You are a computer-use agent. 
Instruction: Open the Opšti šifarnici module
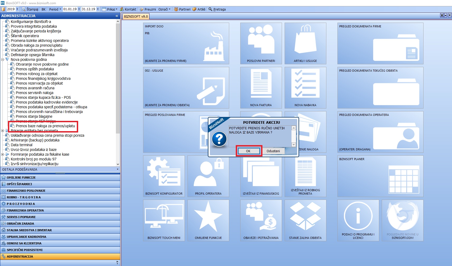point(60,184)
